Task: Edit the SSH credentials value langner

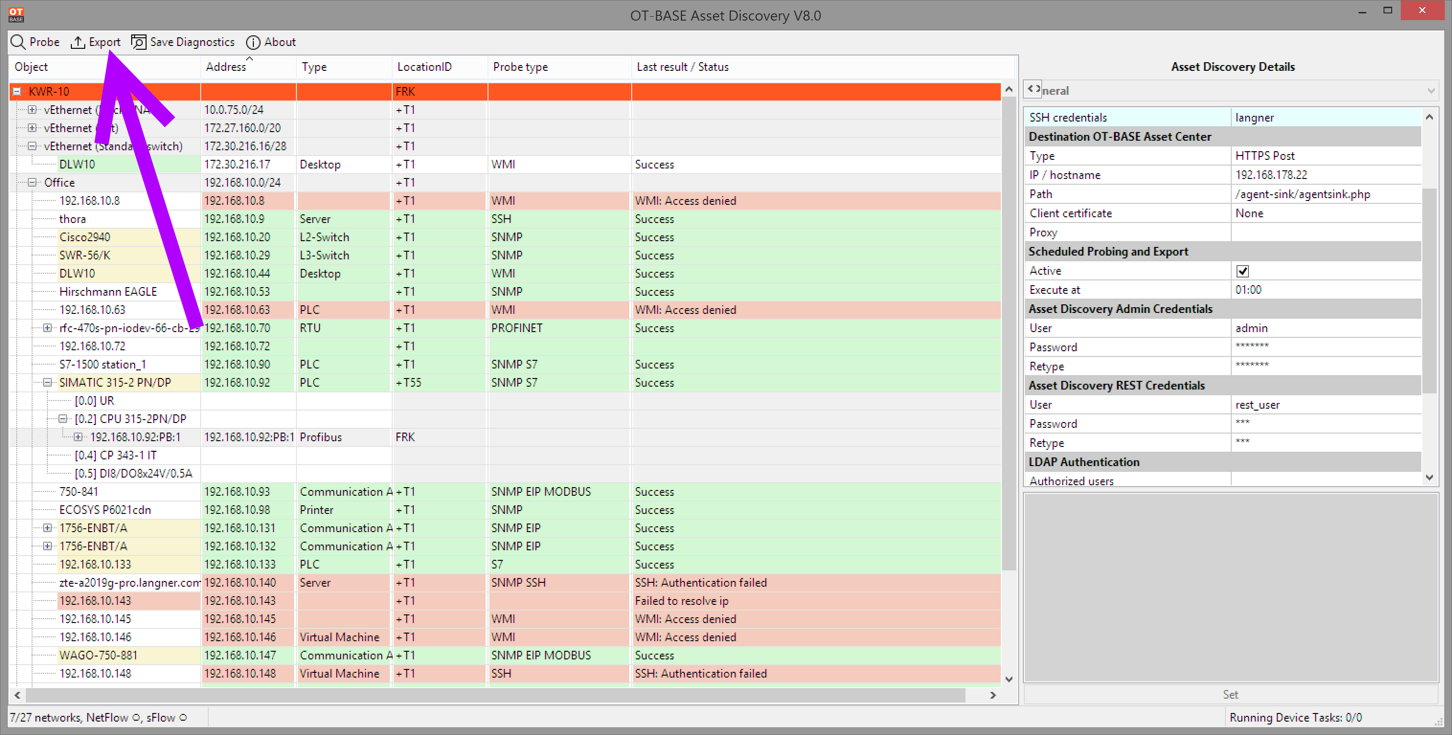Action: tap(1326, 117)
